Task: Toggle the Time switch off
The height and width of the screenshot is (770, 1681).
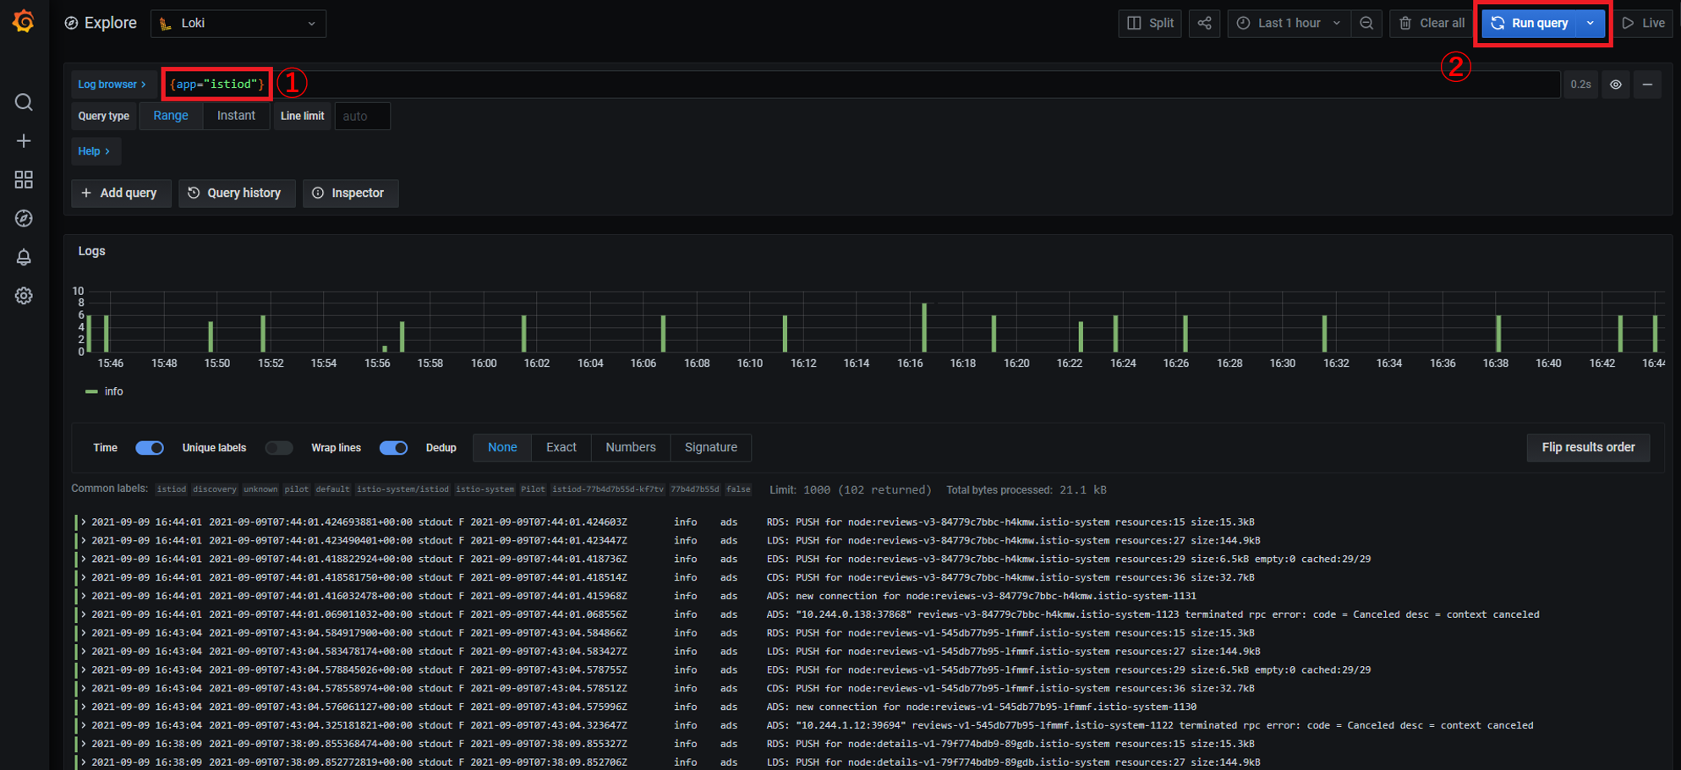Action: pyautogui.click(x=150, y=448)
